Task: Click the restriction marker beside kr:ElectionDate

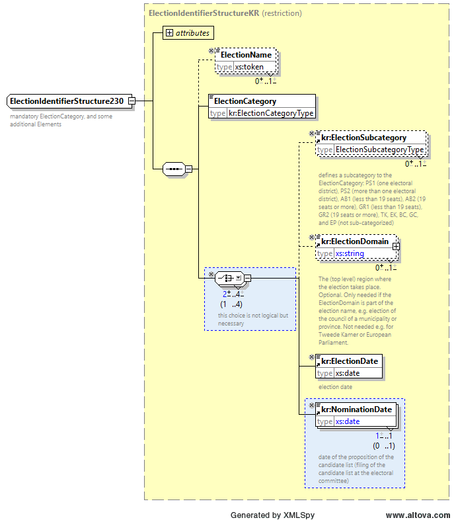Action: coord(311,357)
